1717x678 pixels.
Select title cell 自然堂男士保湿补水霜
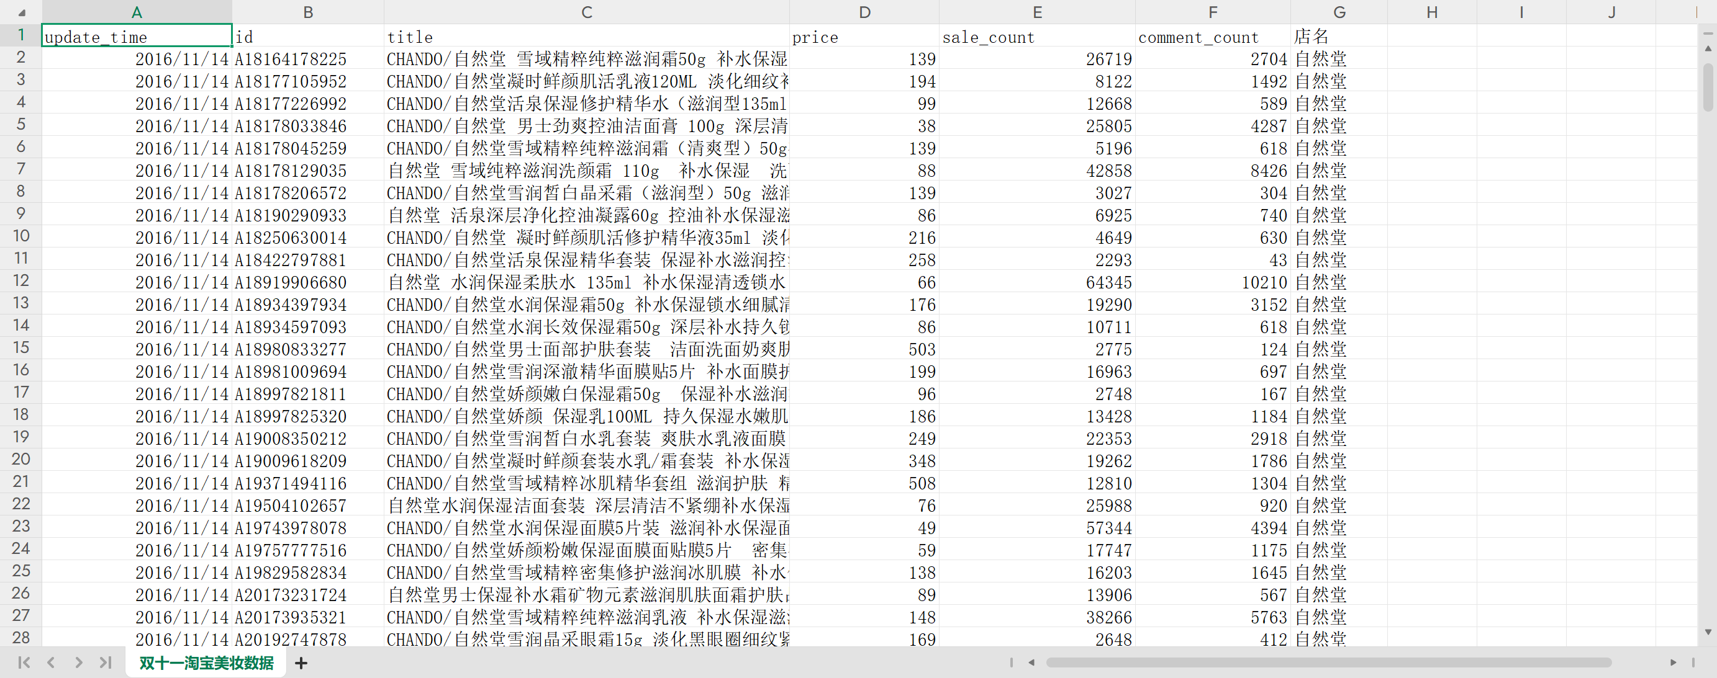tap(587, 594)
